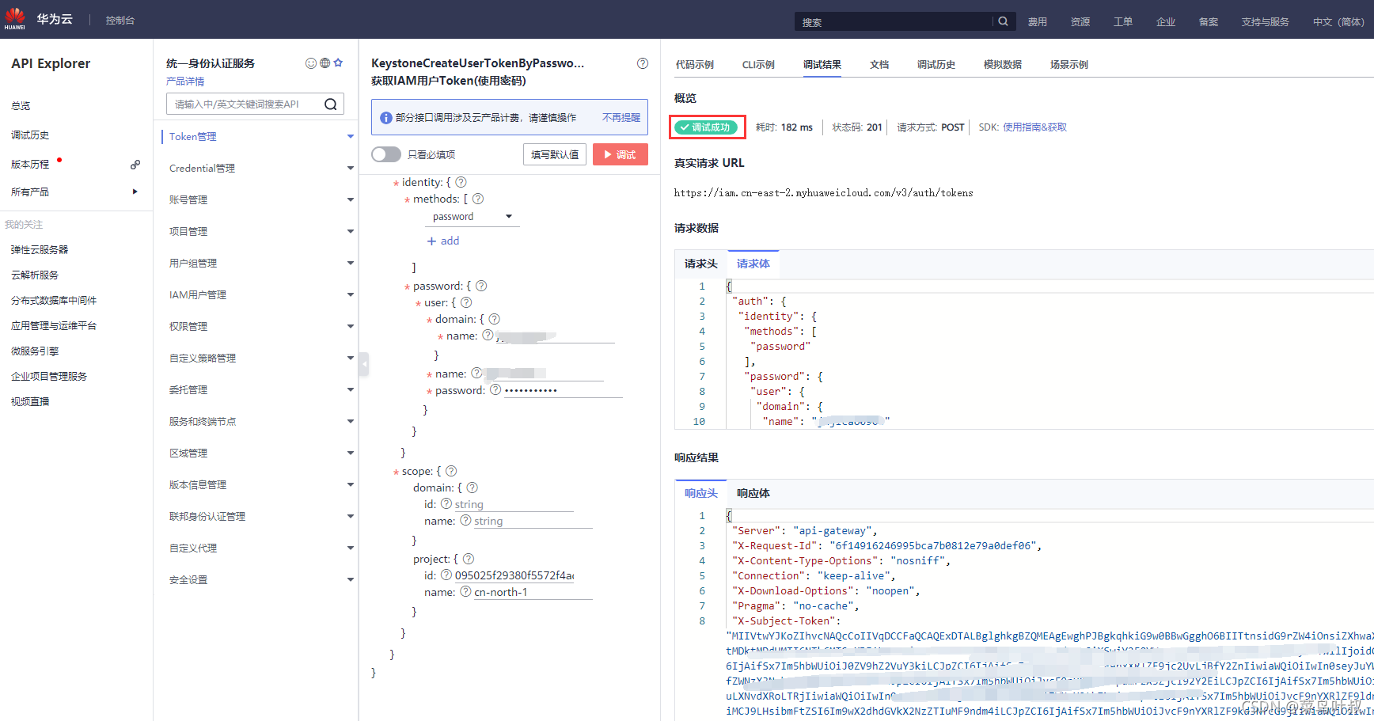
Task: Expand the 用户组管理 category
Action: pos(350,264)
